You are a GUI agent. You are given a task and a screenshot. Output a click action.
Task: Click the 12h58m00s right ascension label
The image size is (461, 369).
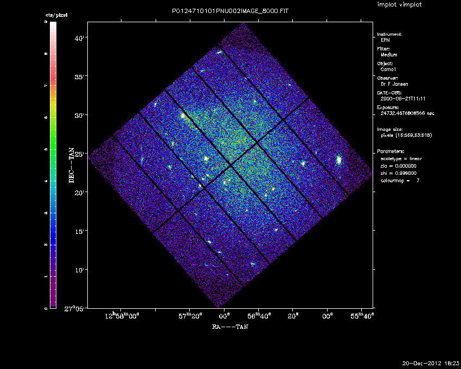pyautogui.click(x=121, y=316)
